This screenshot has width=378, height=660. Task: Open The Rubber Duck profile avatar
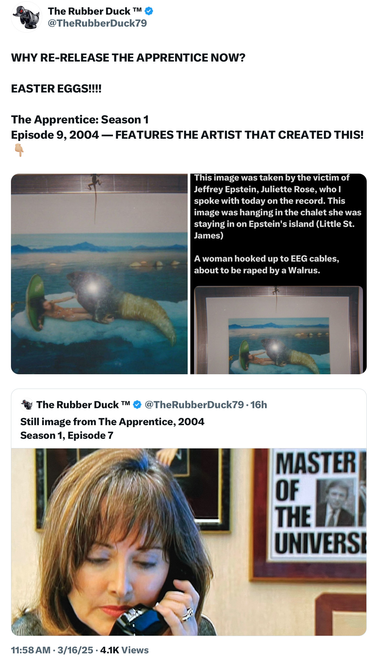coord(27,17)
